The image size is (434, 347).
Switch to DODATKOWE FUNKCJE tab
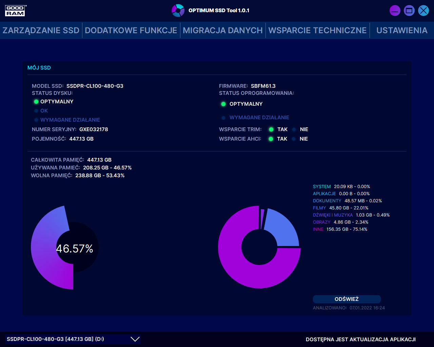point(131,30)
